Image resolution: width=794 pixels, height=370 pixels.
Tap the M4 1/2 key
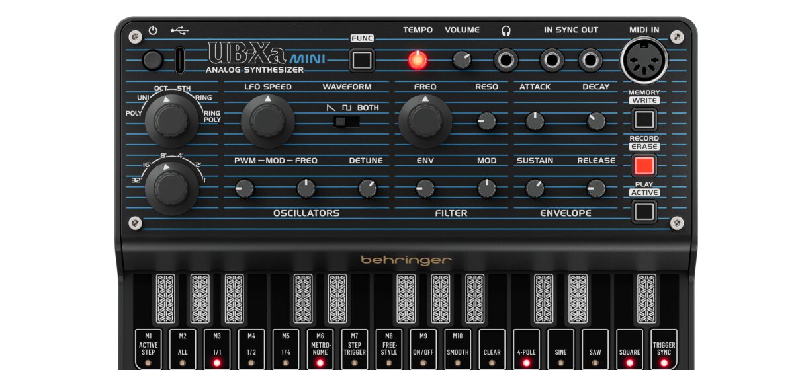pos(251,350)
